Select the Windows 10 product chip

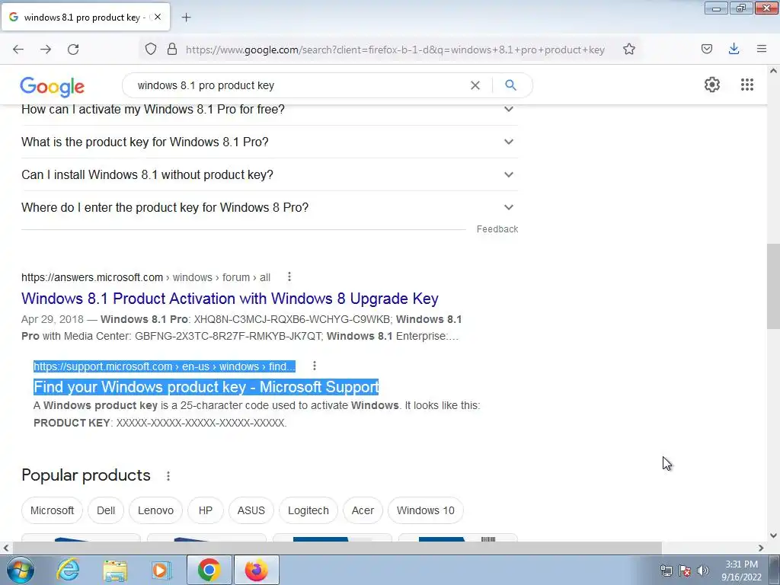pos(426,510)
